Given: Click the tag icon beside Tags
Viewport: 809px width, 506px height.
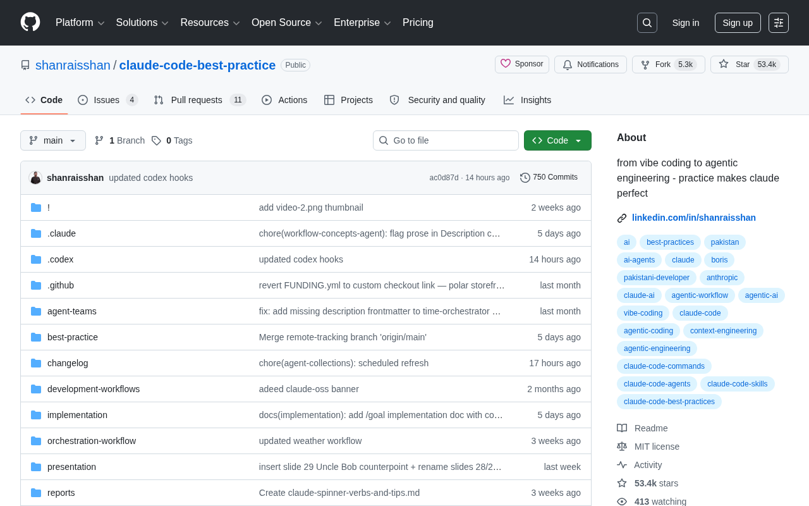Looking at the screenshot, I should point(156,140).
